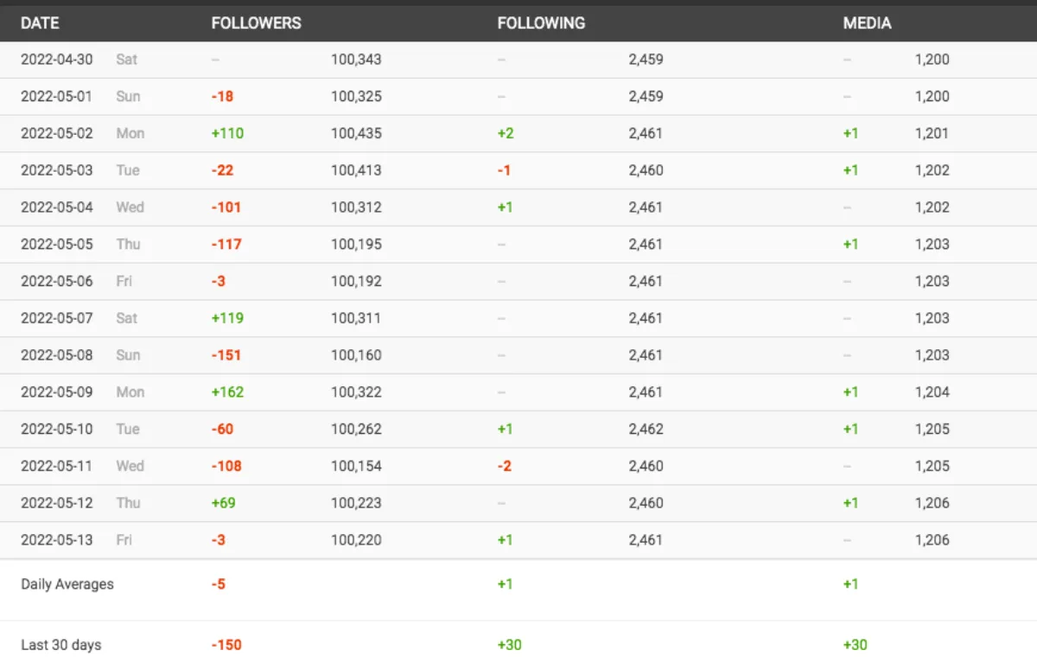
Task: Select the 2022-05-09 date cell
Action: coord(56,392)
